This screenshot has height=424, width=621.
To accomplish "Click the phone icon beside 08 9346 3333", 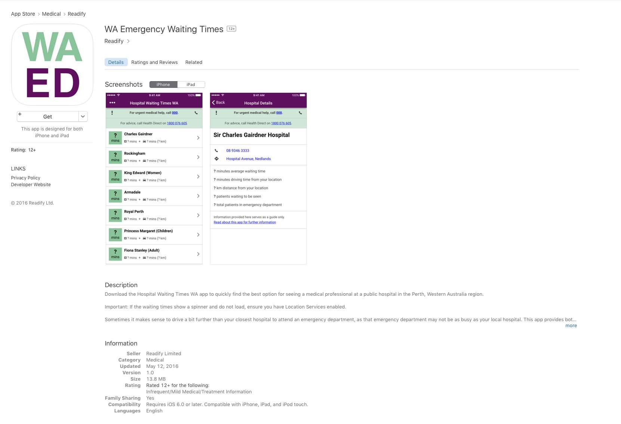I will click(x=216, y=151).
